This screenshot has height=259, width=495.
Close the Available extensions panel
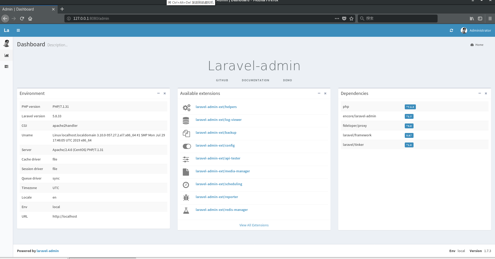[x=325, y=93]
